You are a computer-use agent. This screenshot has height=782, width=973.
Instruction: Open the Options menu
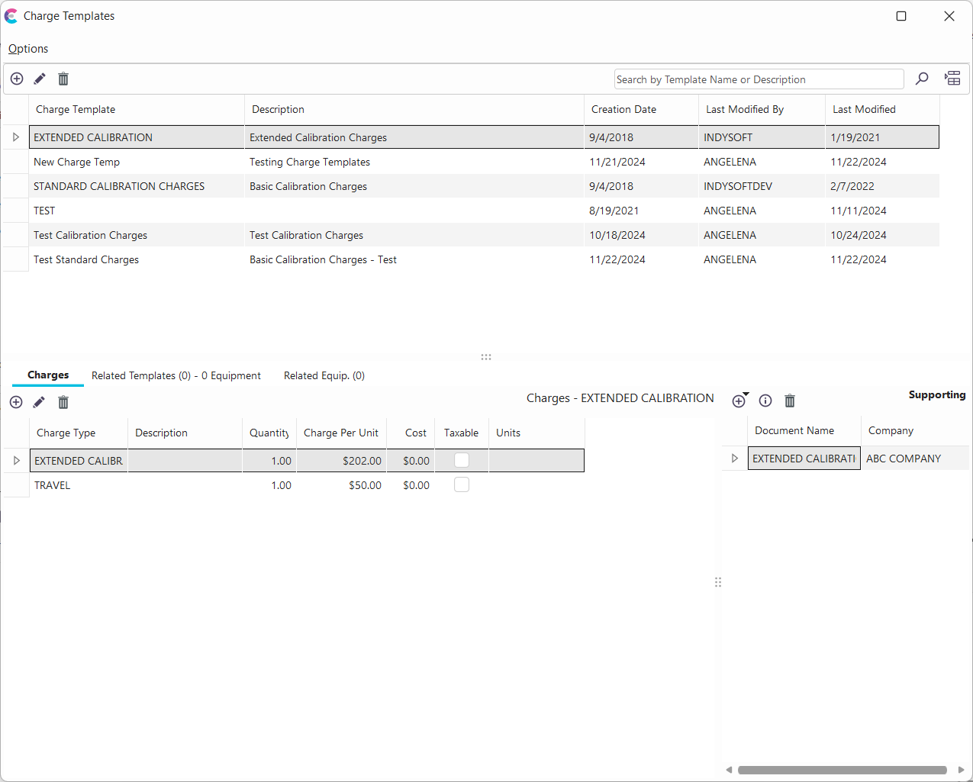pyautogui.click(x=28, y=49)
